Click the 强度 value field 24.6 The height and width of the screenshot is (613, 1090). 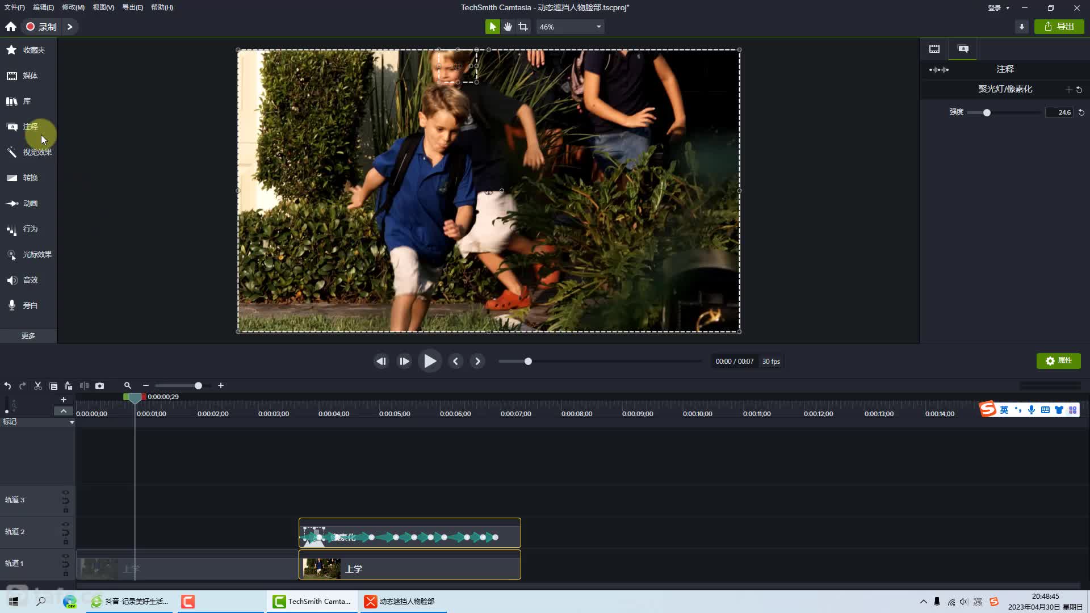pyautogui.click(x=1059, y=112)
